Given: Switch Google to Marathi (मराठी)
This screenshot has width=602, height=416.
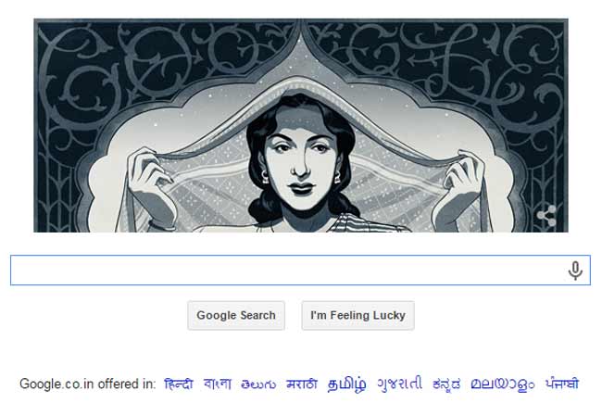Looking at the screenshot, I should (x=302, y=384).
